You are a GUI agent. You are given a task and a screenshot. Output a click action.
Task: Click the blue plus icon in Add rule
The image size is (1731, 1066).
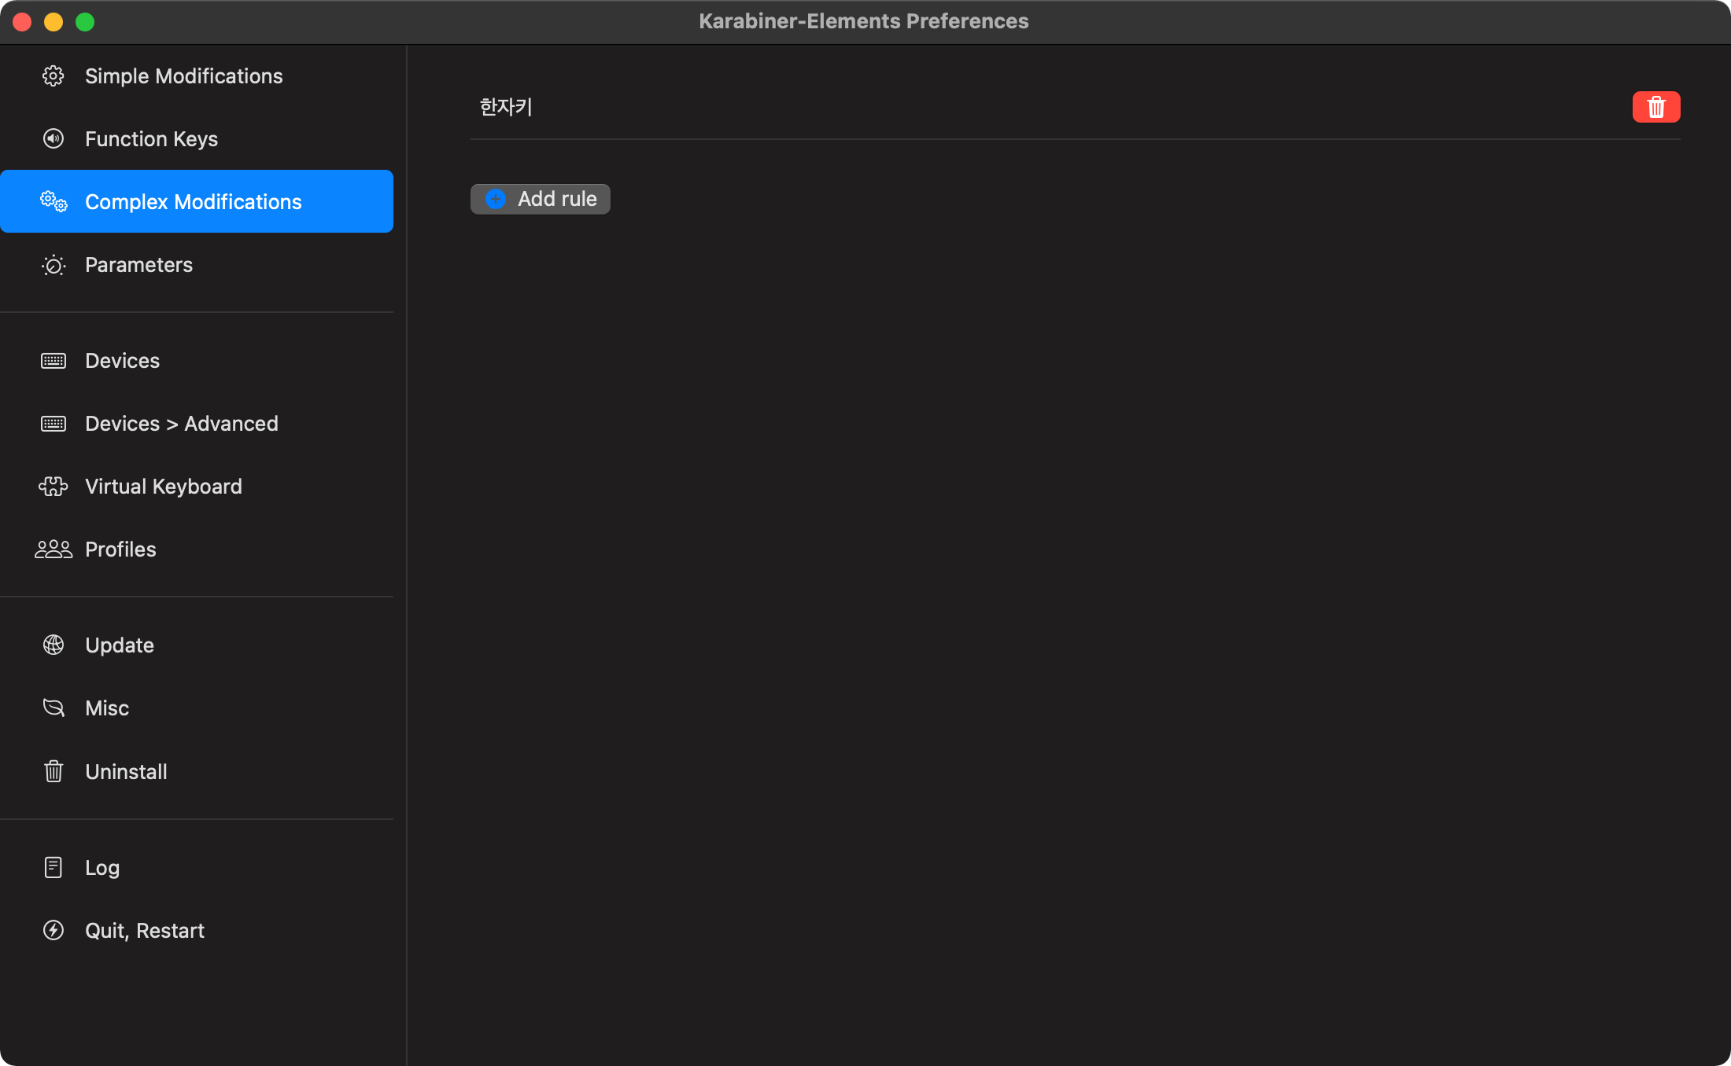click(x=496, y=199)
